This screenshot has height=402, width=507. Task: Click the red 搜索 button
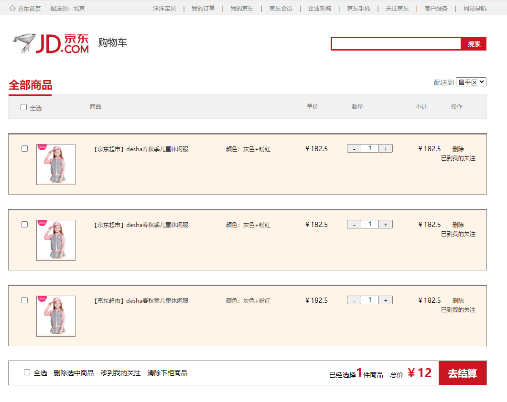tap(474, 43)
